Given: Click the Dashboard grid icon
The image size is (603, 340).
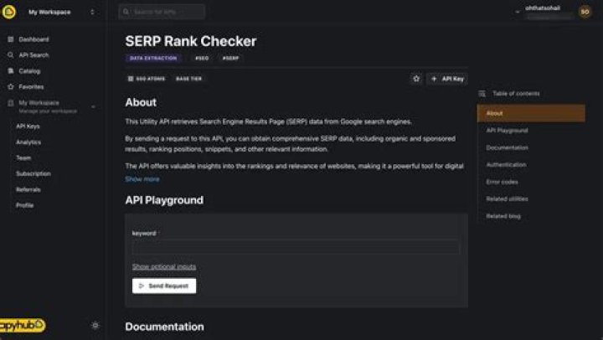Looking at the screenshot, I should pos(11,39).
